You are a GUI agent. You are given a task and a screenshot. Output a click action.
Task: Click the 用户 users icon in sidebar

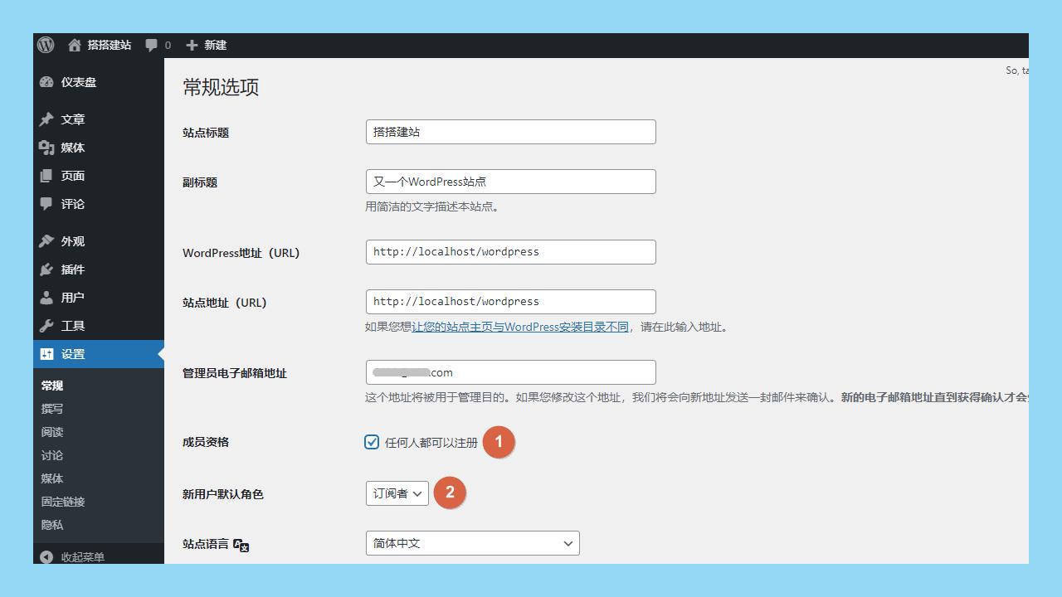click(46, 297)
